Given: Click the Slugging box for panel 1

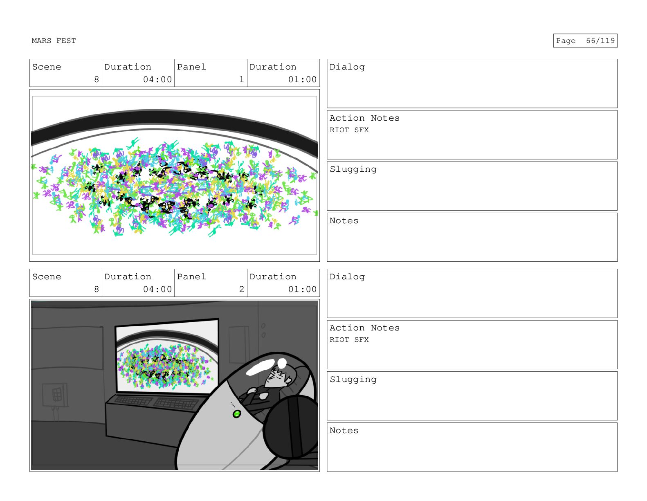Looking at the screenshot, I should tap(472, 186).
